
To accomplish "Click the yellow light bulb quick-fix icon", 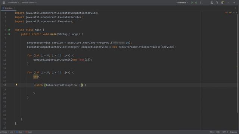I will pos(16,85).
